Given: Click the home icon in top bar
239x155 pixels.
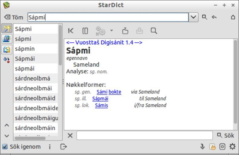Looking at the screenshot, I should (x=233, y=17).
